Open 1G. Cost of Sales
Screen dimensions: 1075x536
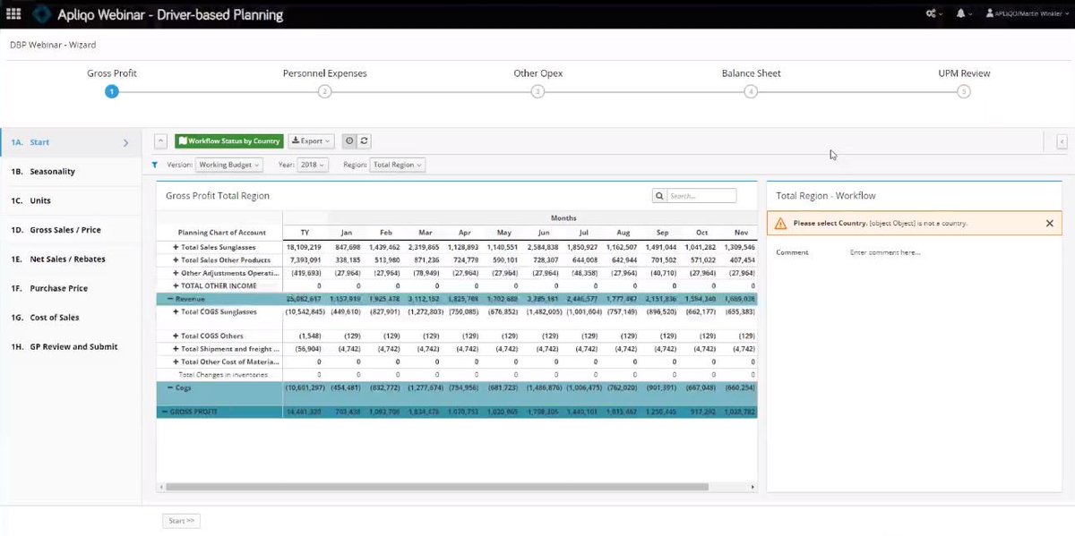coord(70,317)
